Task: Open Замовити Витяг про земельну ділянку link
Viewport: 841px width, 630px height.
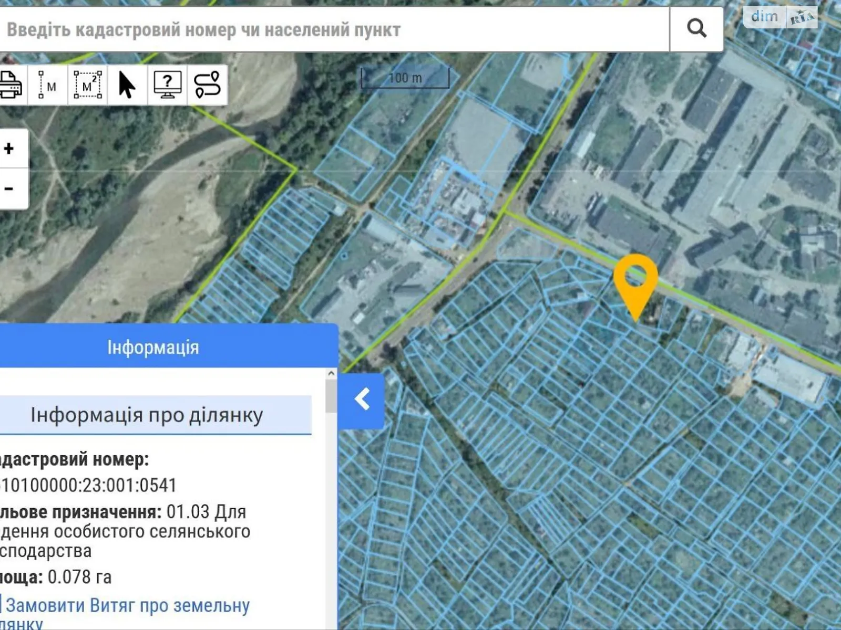Action: 127,613
